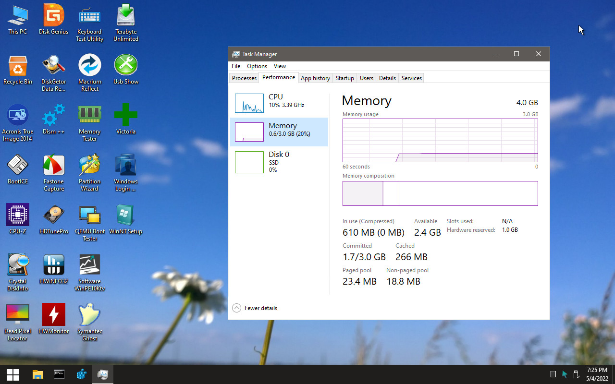Screen dimensions: 615x384
Task: Switch to the Users tab
Action: click(x=367, y=78)
